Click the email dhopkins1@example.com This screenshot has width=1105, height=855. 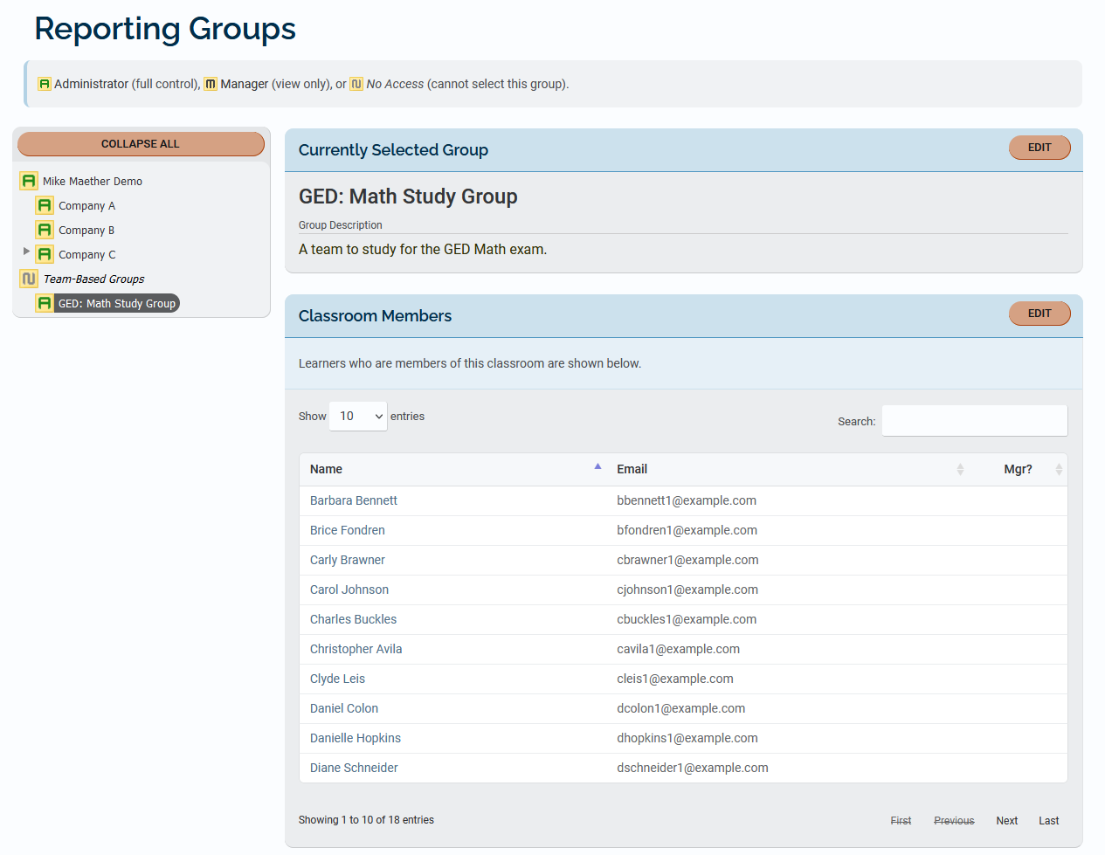(x=687, y=738)
